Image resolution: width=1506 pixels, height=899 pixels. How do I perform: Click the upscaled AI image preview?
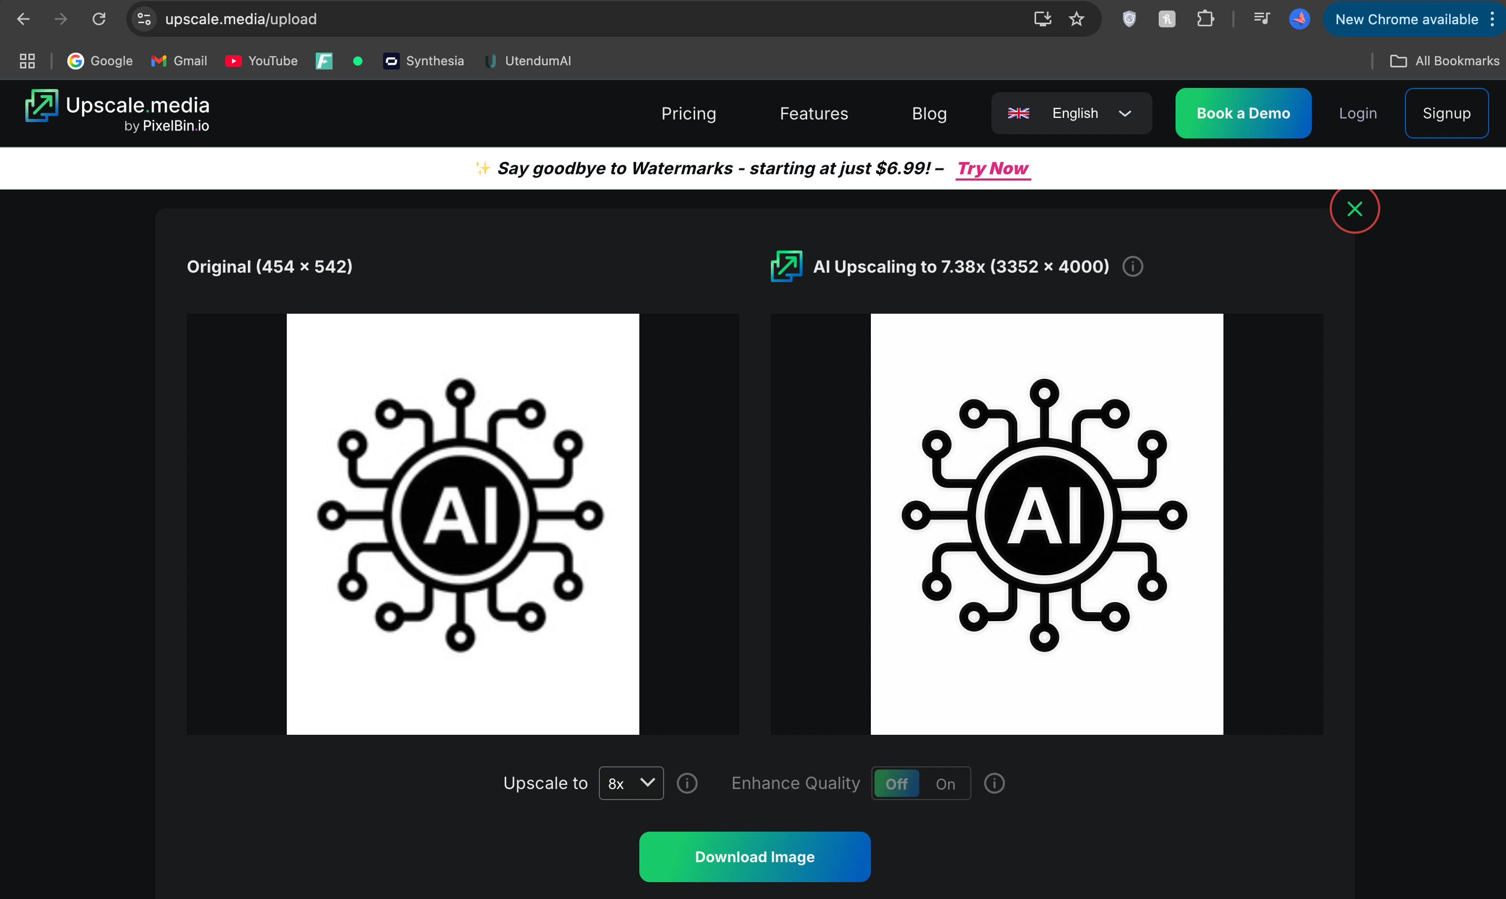[x=1047, y=524]
